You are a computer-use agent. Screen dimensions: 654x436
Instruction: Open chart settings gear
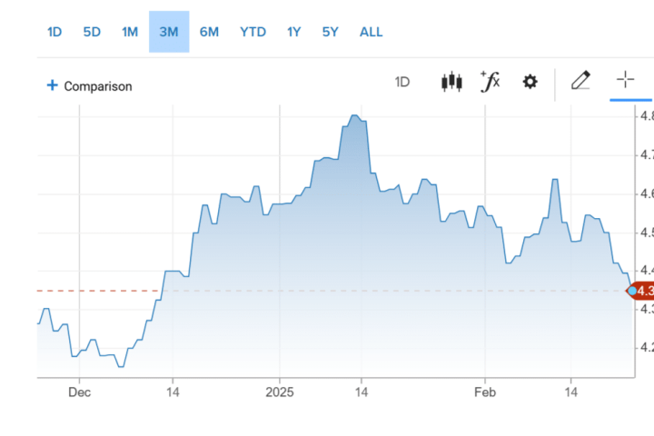tap(530, 82)
